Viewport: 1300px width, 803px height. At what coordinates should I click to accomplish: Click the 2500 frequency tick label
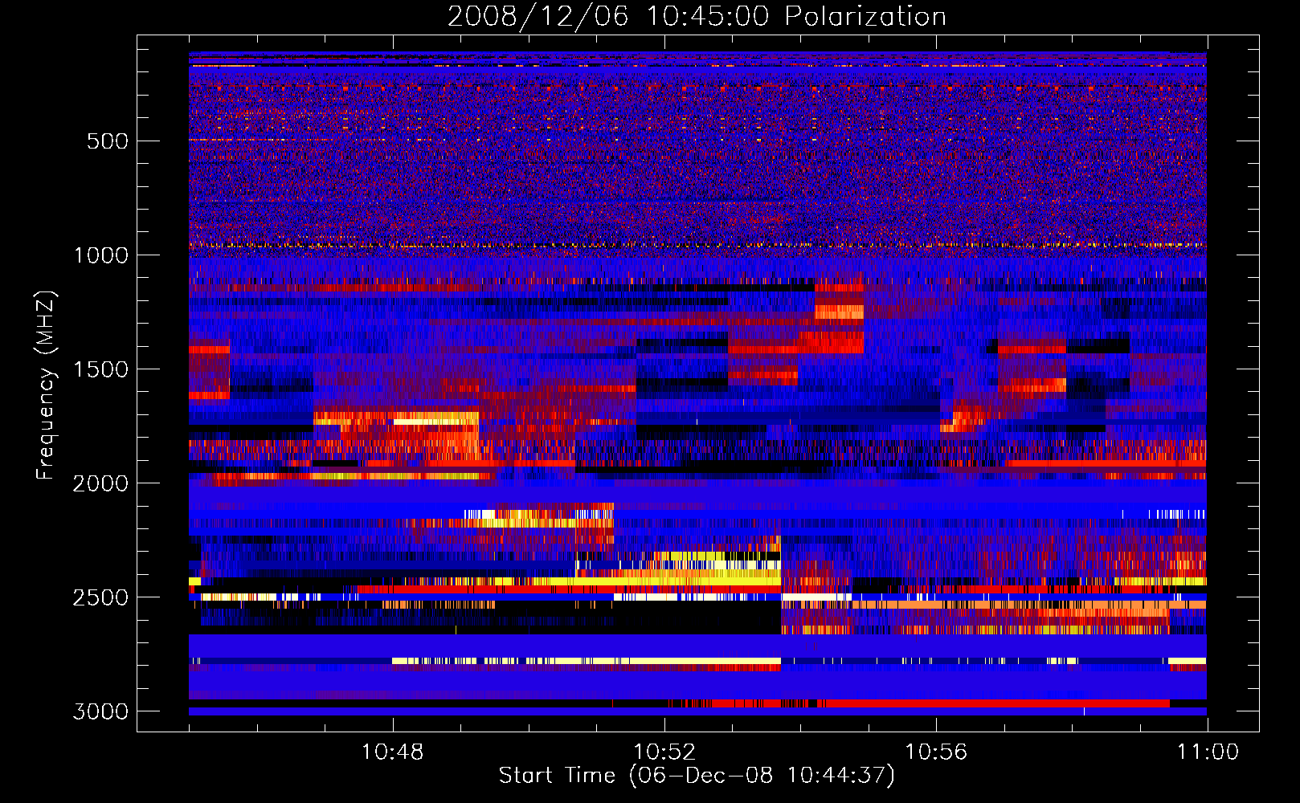100,597
